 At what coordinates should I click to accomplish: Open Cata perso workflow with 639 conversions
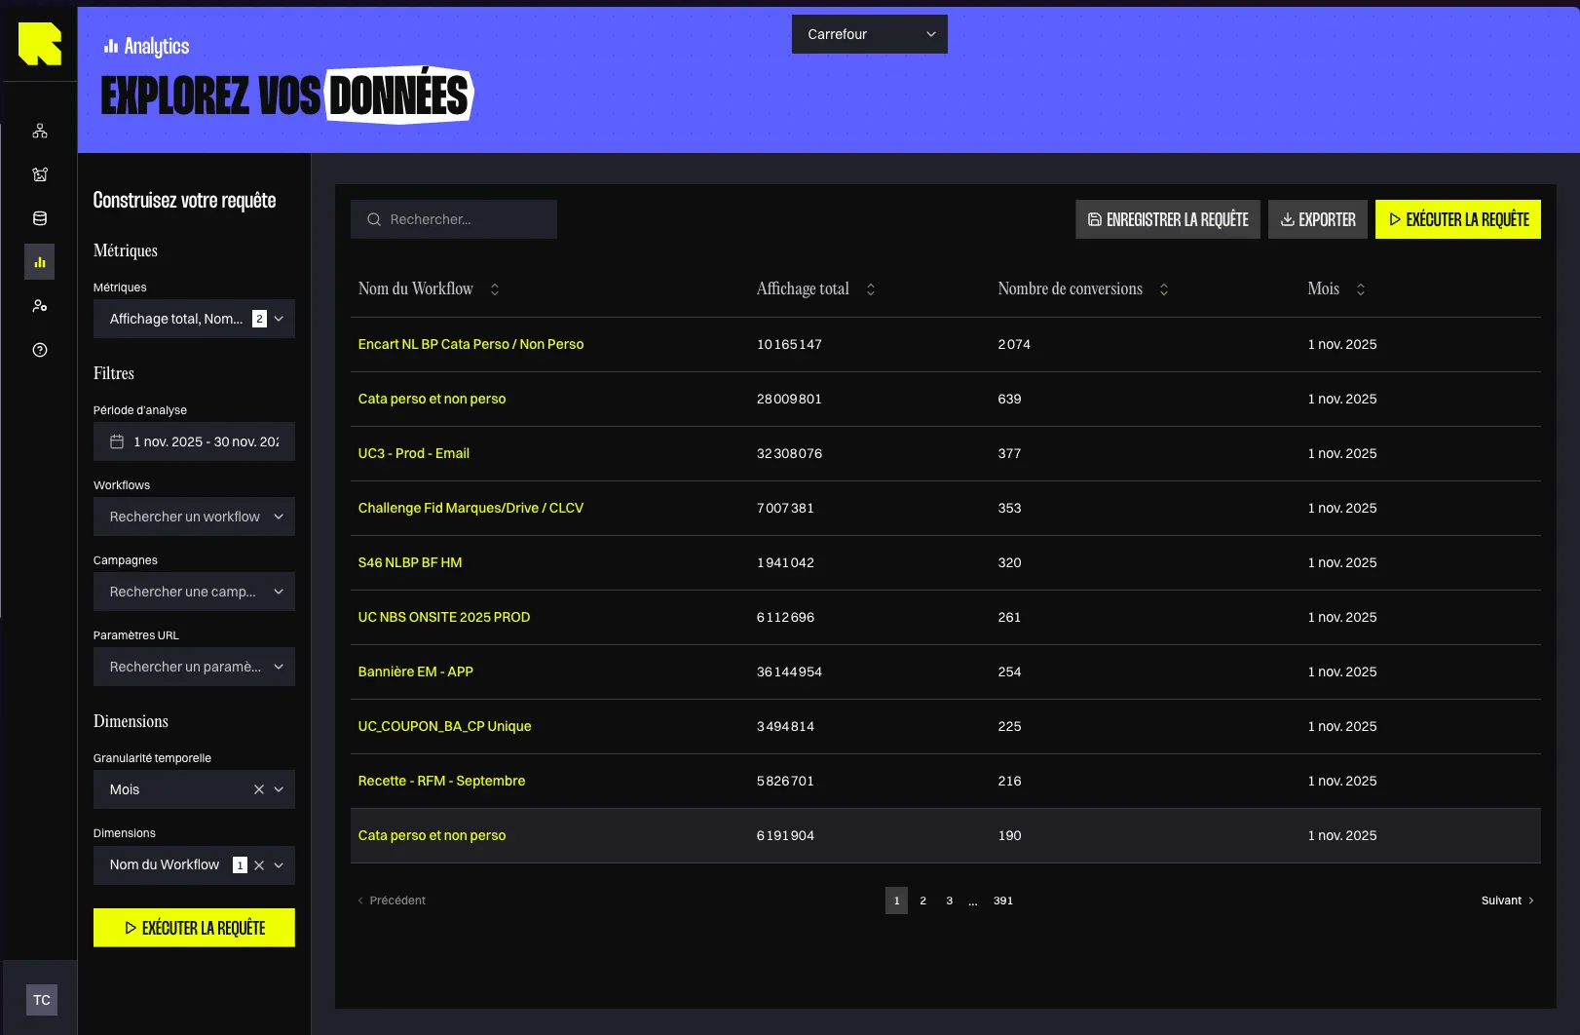click(432, 399)
